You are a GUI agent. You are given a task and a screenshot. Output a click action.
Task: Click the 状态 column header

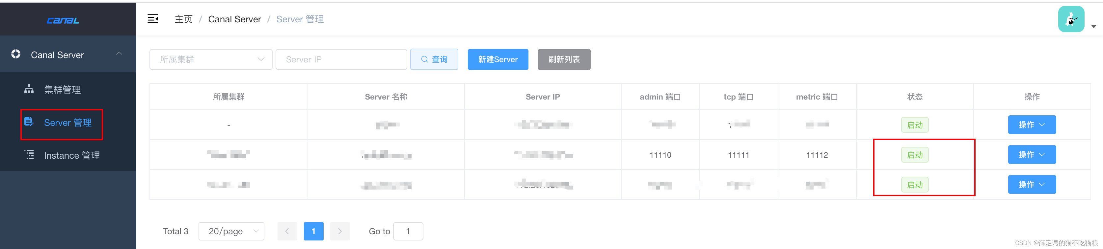(915, 97)
